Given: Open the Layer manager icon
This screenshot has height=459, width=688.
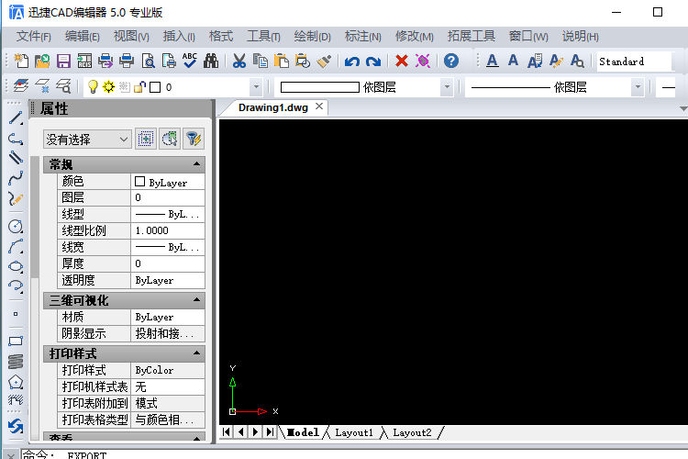Looking at the screenshot, I should point(20,86).
